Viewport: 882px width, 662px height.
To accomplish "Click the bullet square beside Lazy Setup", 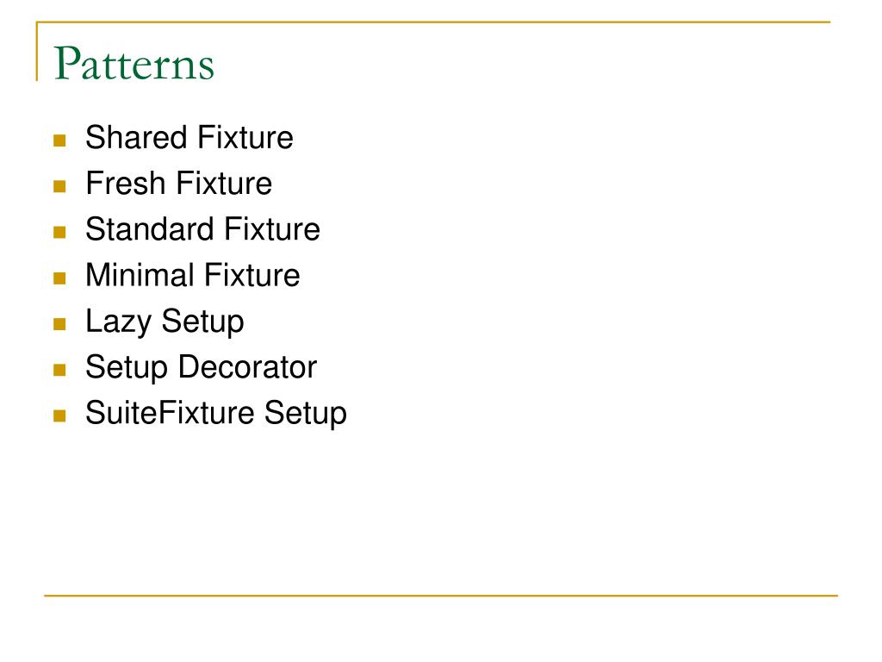I will coord(59,324).
